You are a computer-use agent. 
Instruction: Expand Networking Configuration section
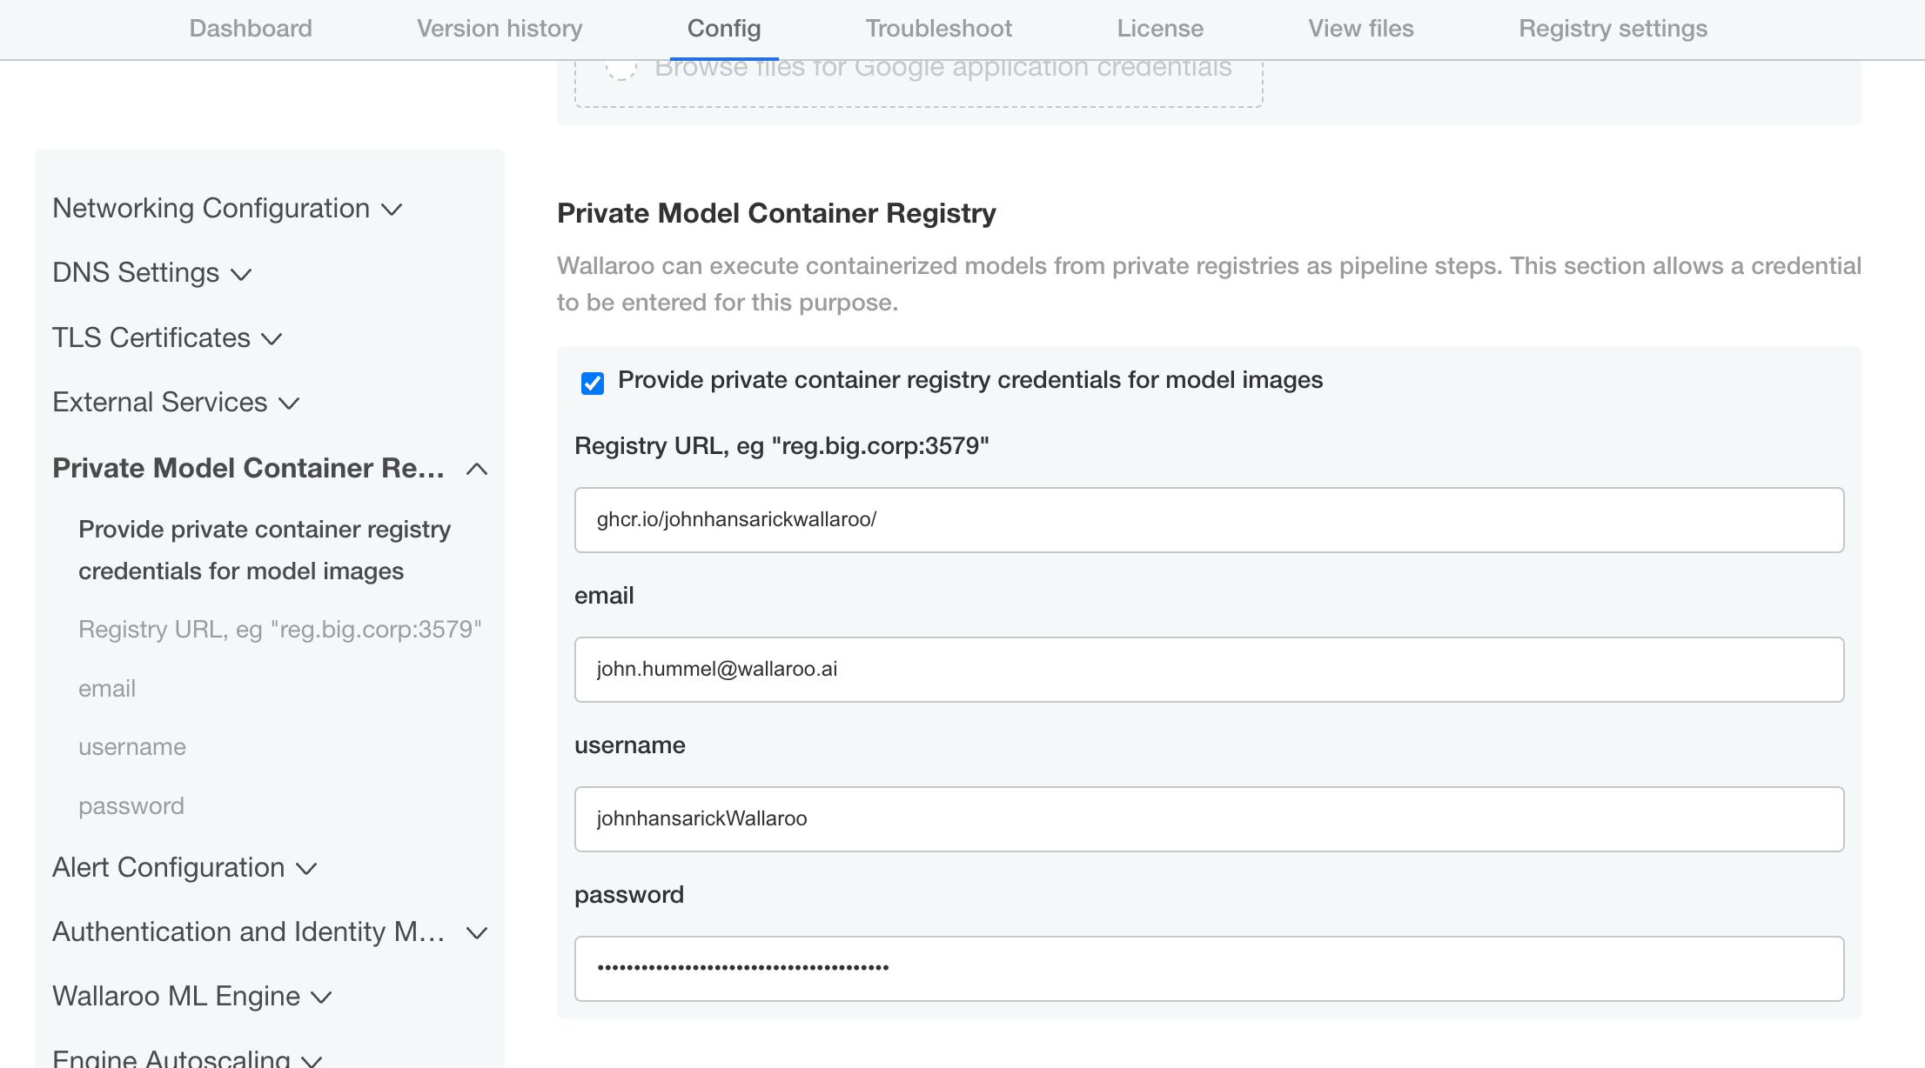(x=226, y=208)
